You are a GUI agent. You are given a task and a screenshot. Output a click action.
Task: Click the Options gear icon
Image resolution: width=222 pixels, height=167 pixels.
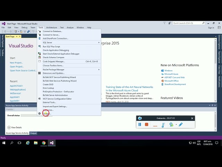[x=40, y=113]
